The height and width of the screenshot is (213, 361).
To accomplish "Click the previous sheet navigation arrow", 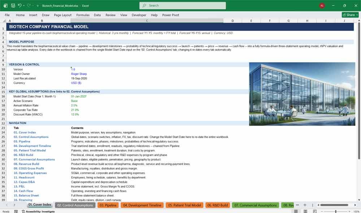I will 6,205.
